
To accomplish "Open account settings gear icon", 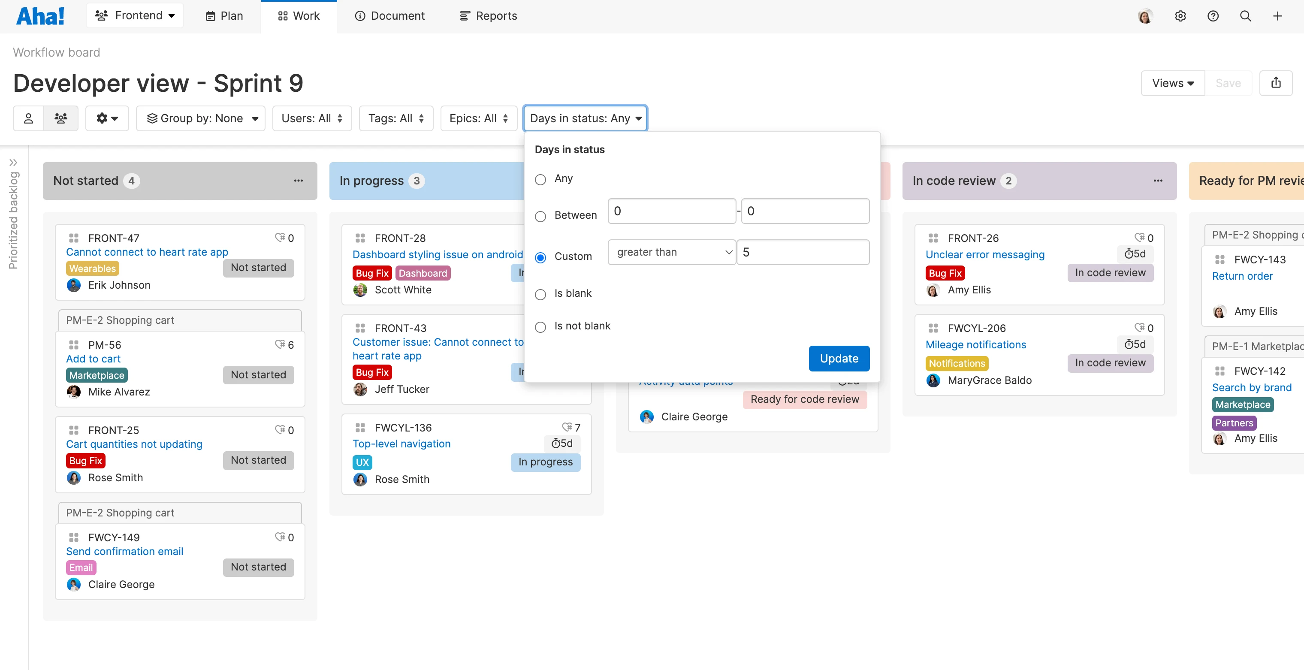I will (x=1180, y=16).
